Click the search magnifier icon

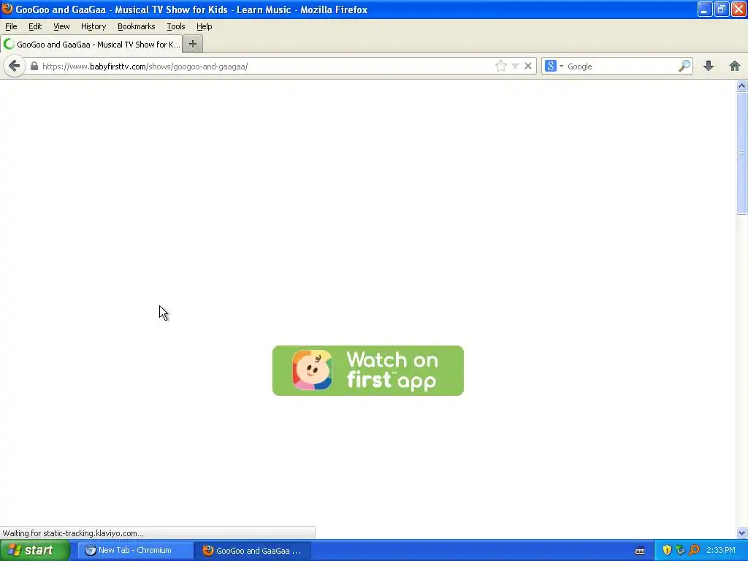pos(684,66)
